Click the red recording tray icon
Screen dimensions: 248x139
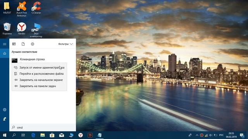pyautogui.click(x=201, y=135)
